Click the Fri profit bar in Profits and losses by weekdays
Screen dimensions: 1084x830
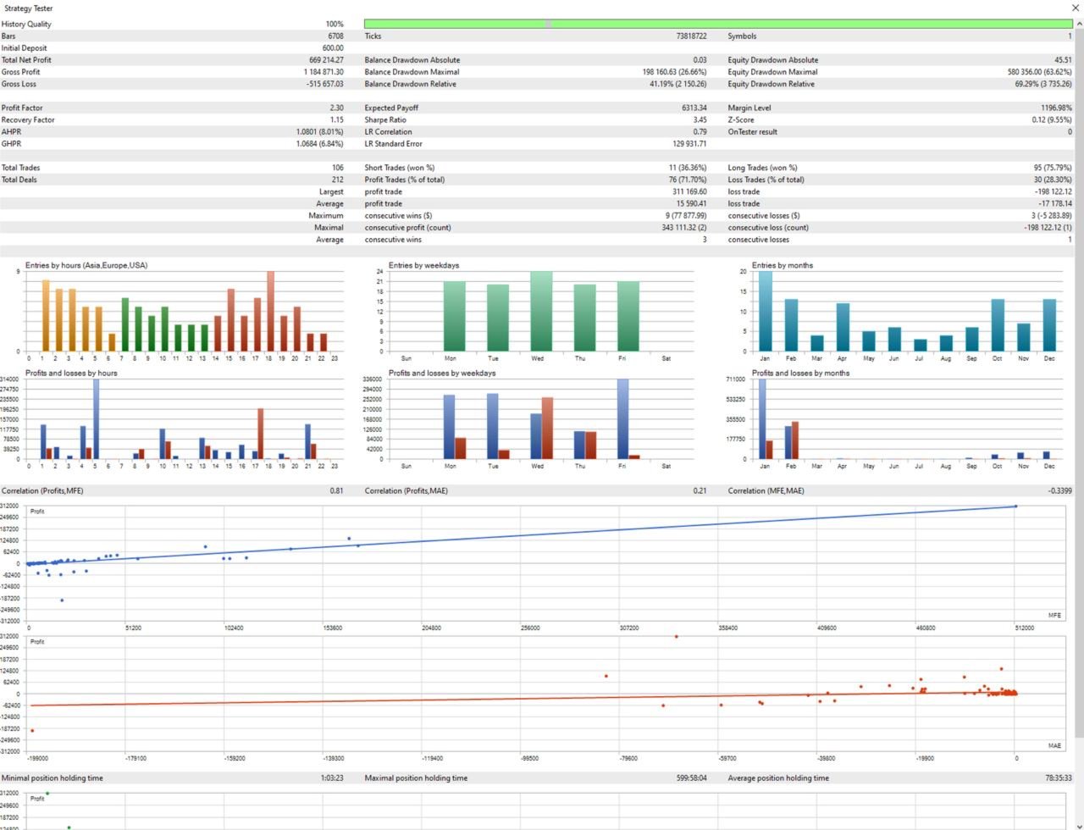pos(622,419)
